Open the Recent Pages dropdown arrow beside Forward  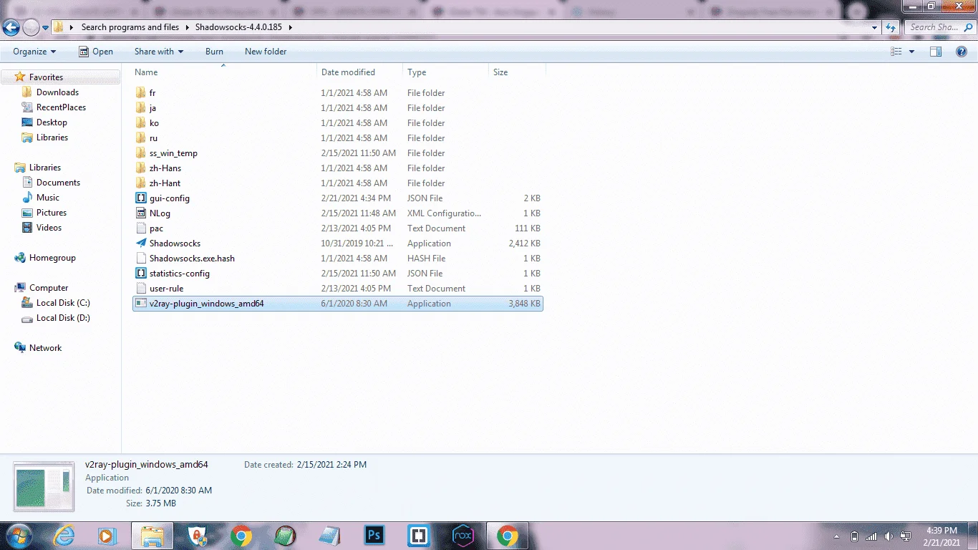(x=46, y=28)
